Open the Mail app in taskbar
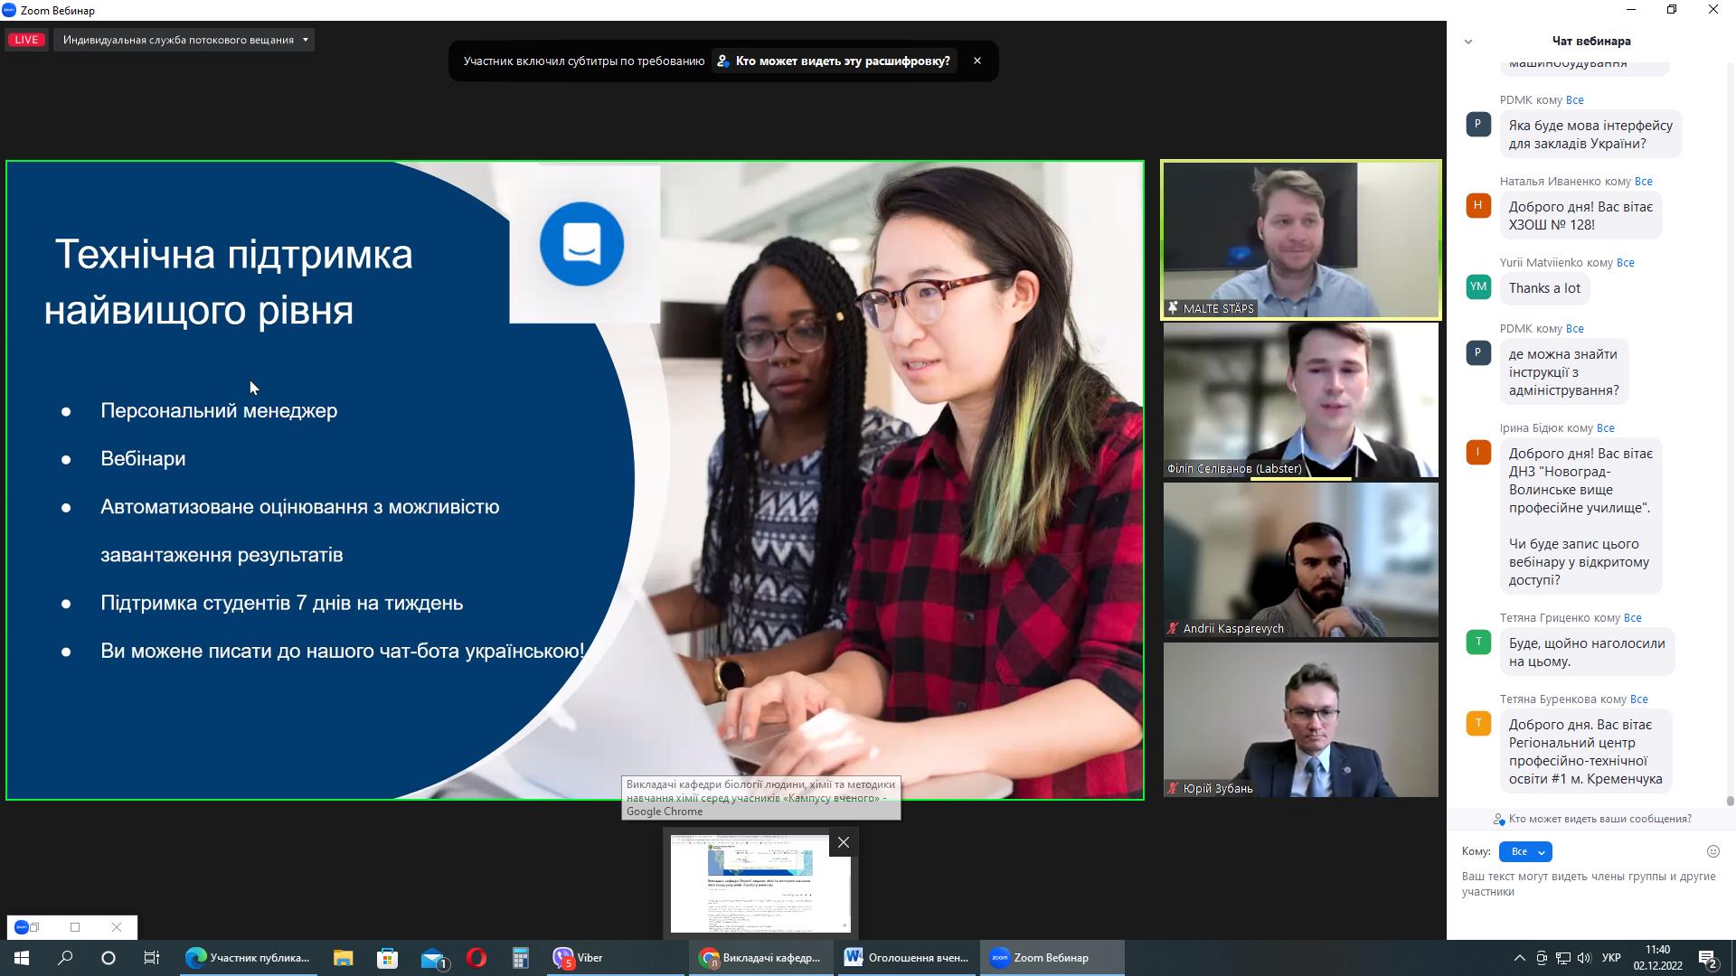1736x976 pixels. 433,958
